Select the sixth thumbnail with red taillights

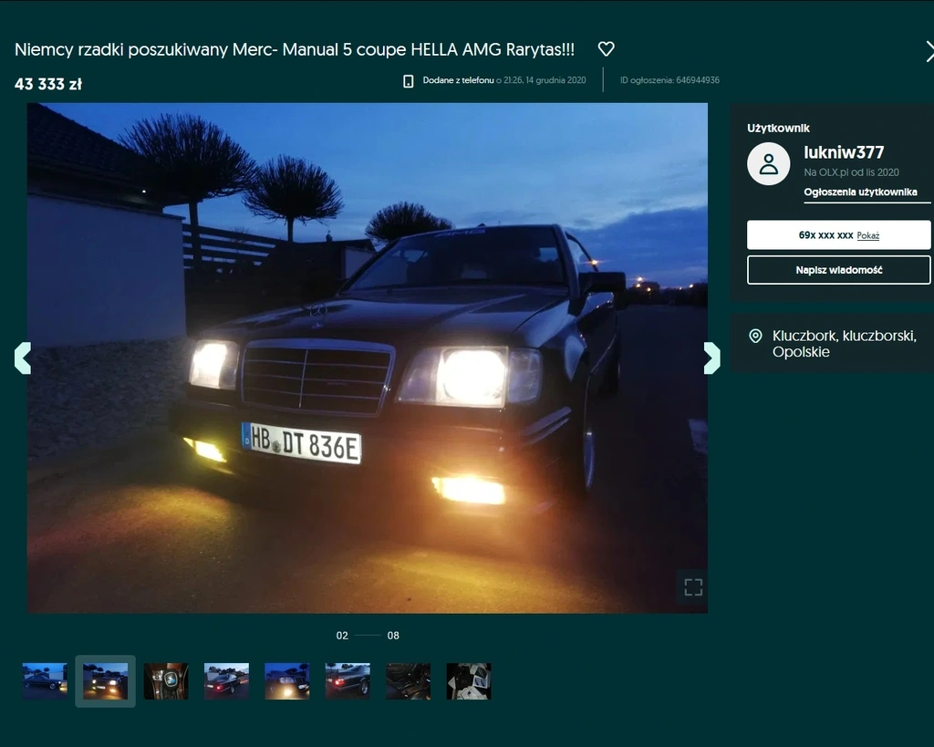point(348,681)
